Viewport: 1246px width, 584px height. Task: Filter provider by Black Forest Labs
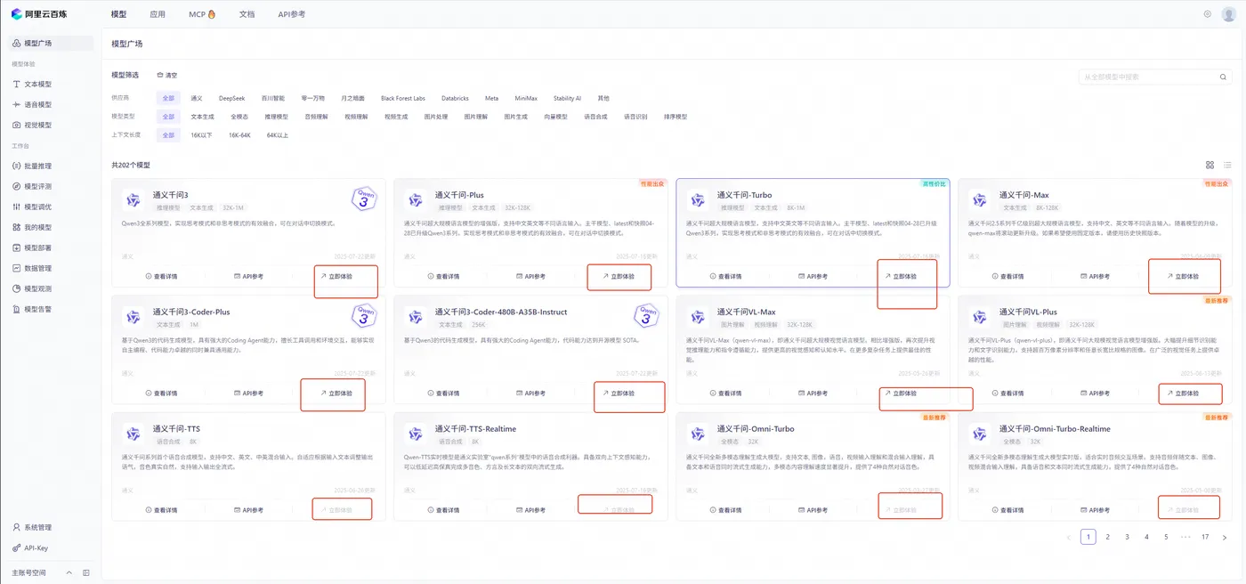(x=403, y=98)
